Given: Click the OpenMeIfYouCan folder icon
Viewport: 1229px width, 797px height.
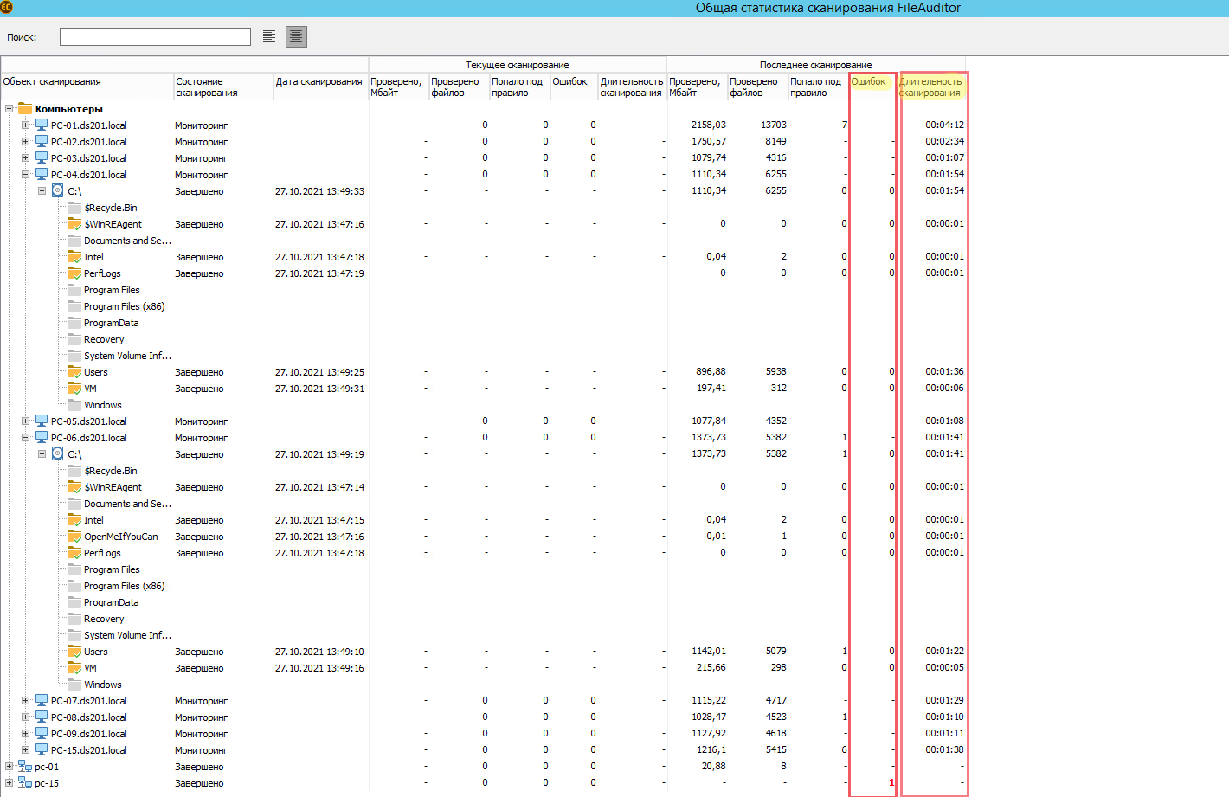Looking at the screenshot, I should point(74,537).
